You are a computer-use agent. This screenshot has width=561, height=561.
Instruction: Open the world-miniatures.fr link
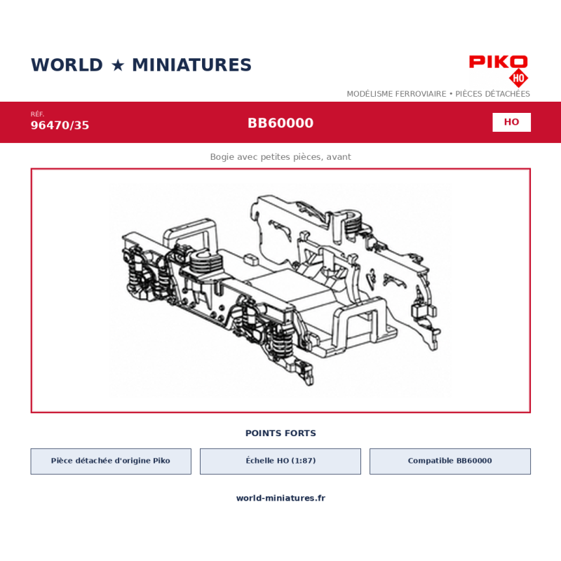(x=280, y=498)
